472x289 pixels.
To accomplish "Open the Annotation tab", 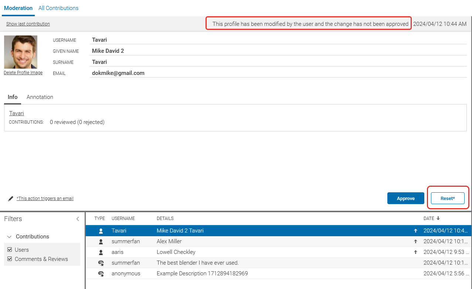I will (x=40, y=97).
